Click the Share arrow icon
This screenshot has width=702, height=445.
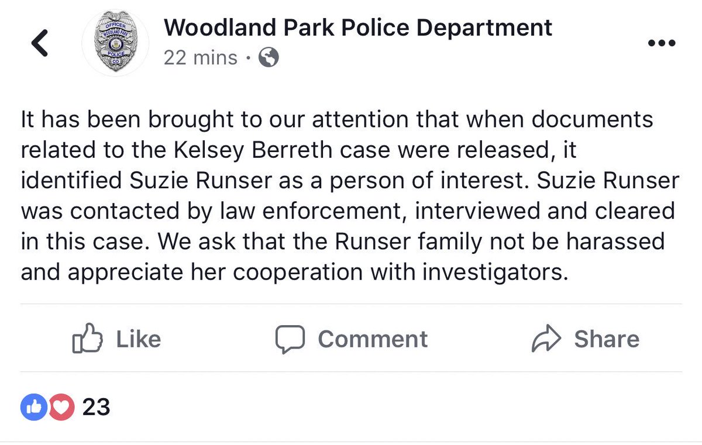[x=546, y=339]
